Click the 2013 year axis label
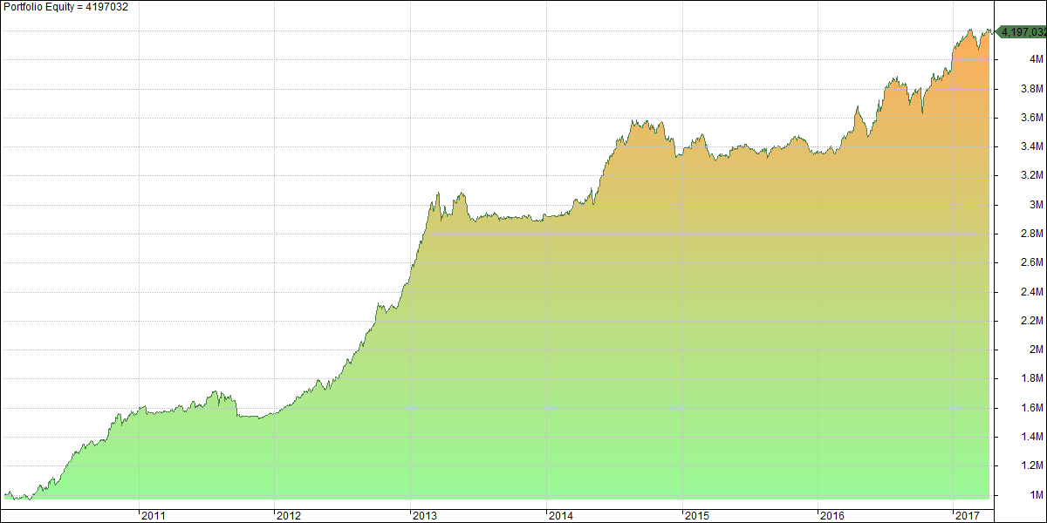1047x523 pixels. (425, 516)
